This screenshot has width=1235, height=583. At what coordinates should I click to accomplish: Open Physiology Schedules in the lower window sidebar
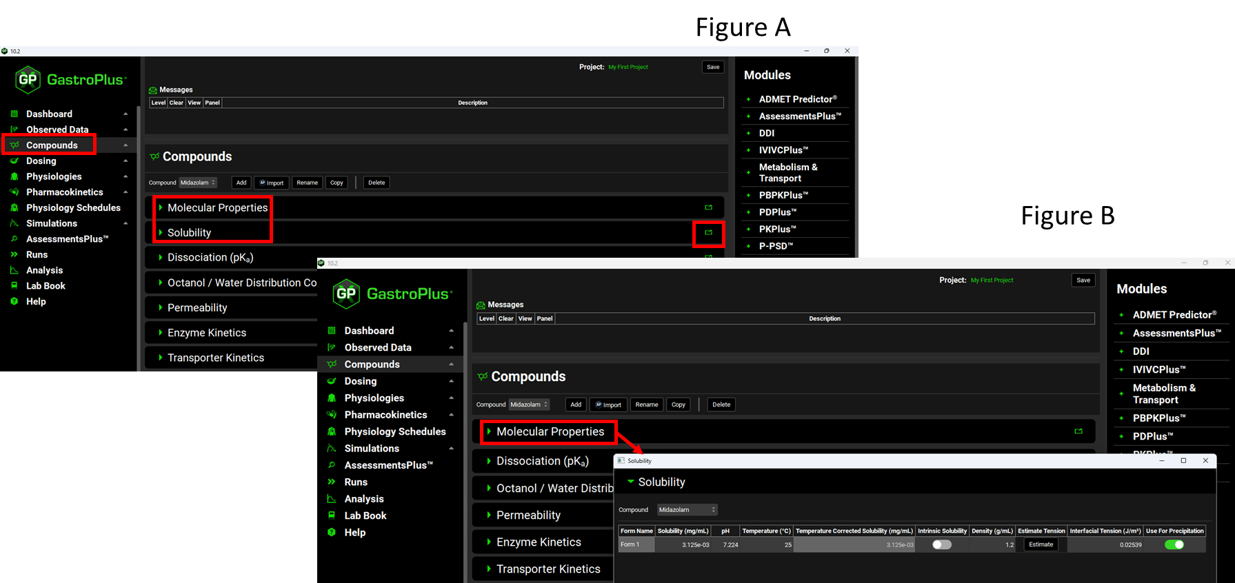[x=394, y=431]
